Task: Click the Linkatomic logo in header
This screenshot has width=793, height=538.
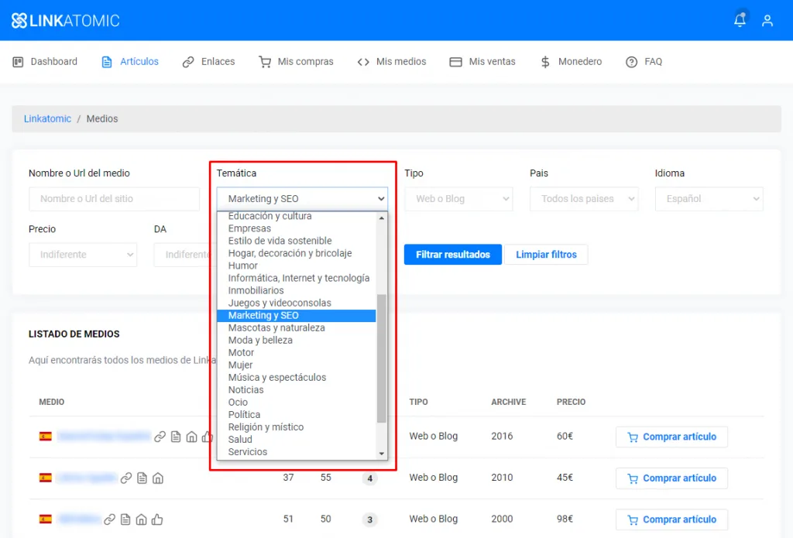Action: tap(66, 21)
